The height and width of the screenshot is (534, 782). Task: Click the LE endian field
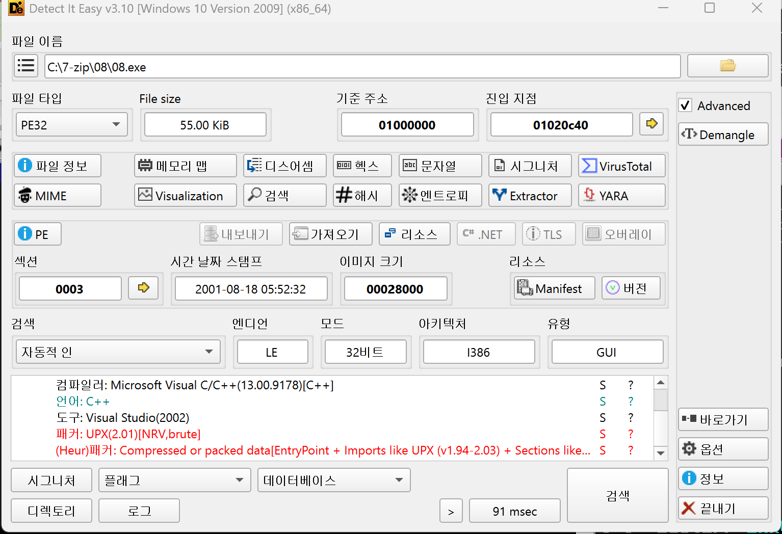click(272, 352)
